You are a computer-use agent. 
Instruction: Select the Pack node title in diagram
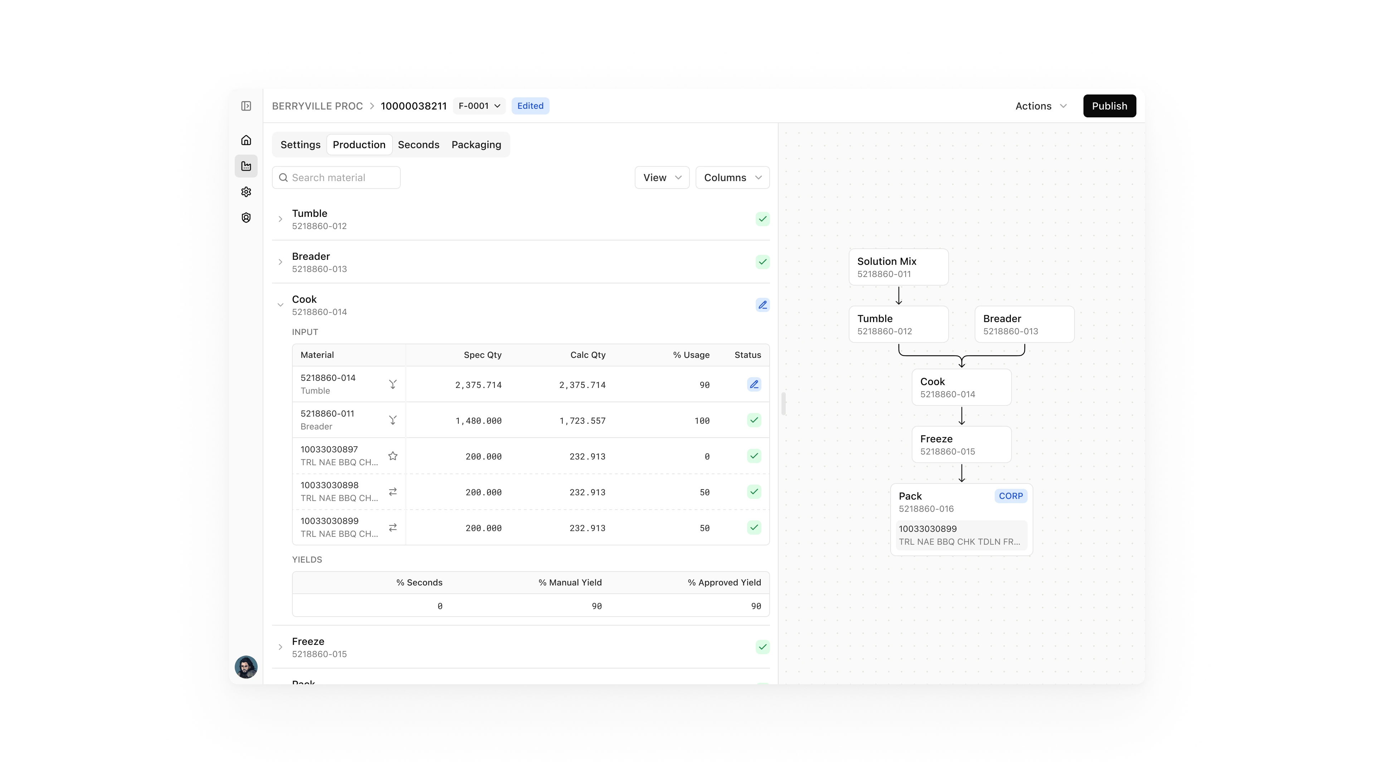point(910,496)
